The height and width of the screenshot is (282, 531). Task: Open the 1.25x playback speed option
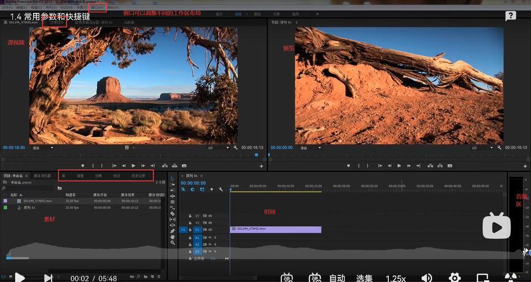pos(396,278)
